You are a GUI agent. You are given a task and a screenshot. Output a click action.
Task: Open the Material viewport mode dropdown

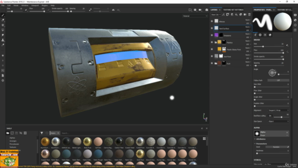pyautogui.click(x=195, y=16)
